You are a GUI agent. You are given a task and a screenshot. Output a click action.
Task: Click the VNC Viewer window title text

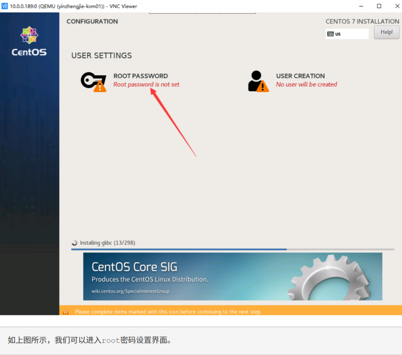coord(73,6)
